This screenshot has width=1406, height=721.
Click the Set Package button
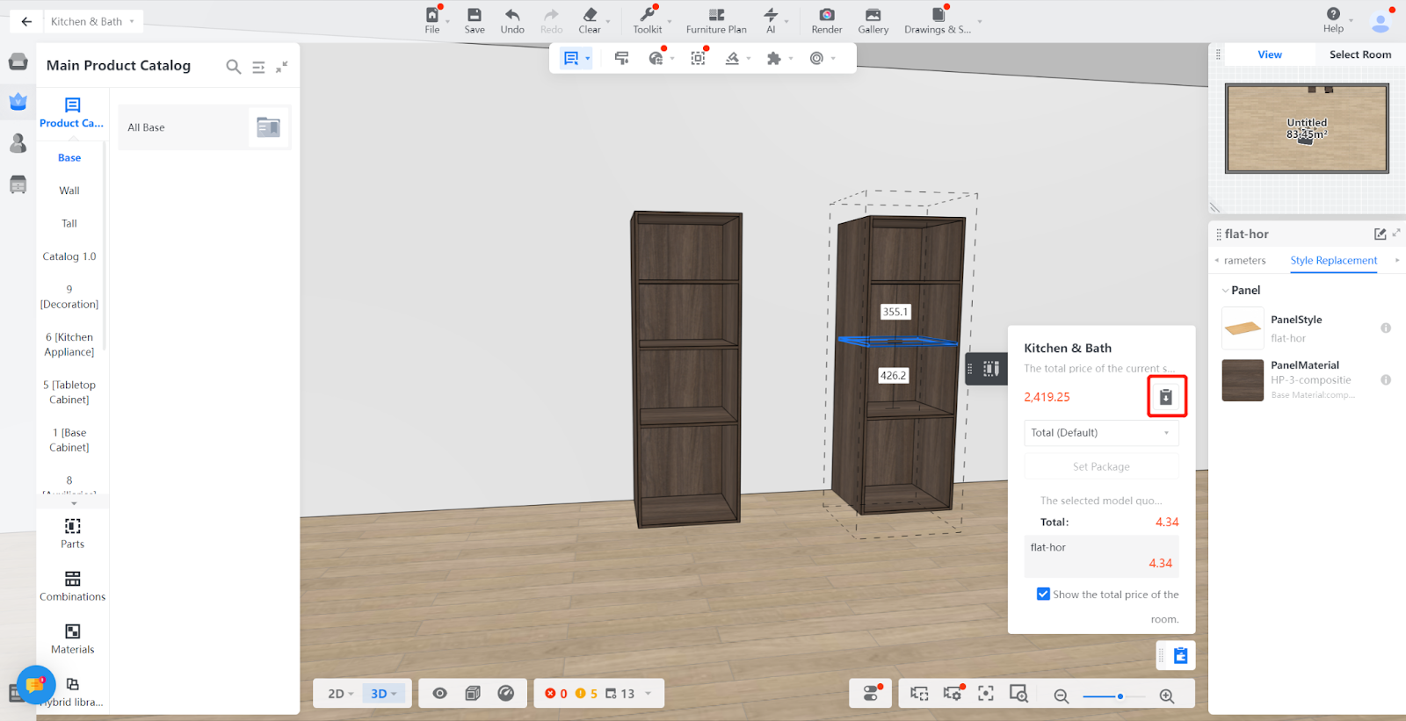1100,467
